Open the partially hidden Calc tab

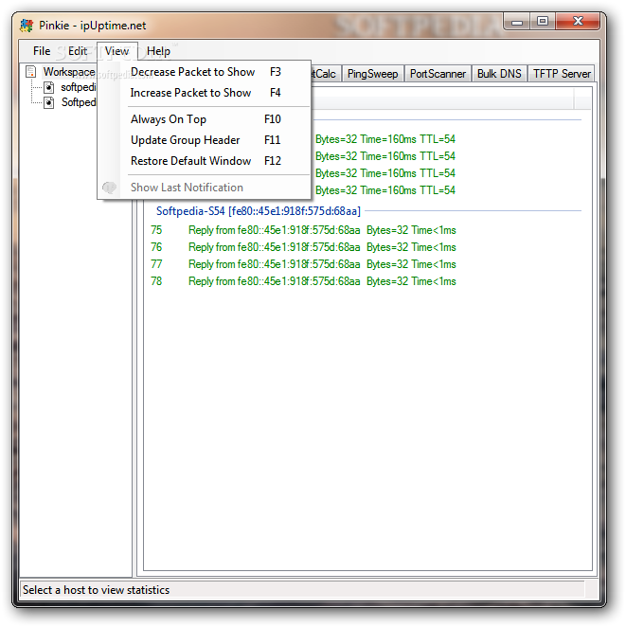pyautogui.click(x=326, y=74)
